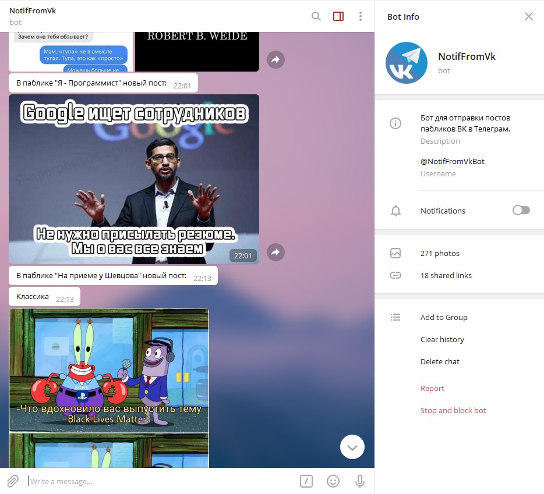Open the Google ищет сотрудников image

(x=134, y=179)
